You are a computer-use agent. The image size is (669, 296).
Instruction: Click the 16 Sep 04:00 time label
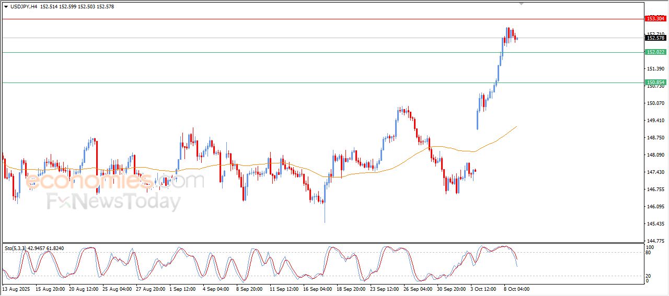(x=318, y=289)
